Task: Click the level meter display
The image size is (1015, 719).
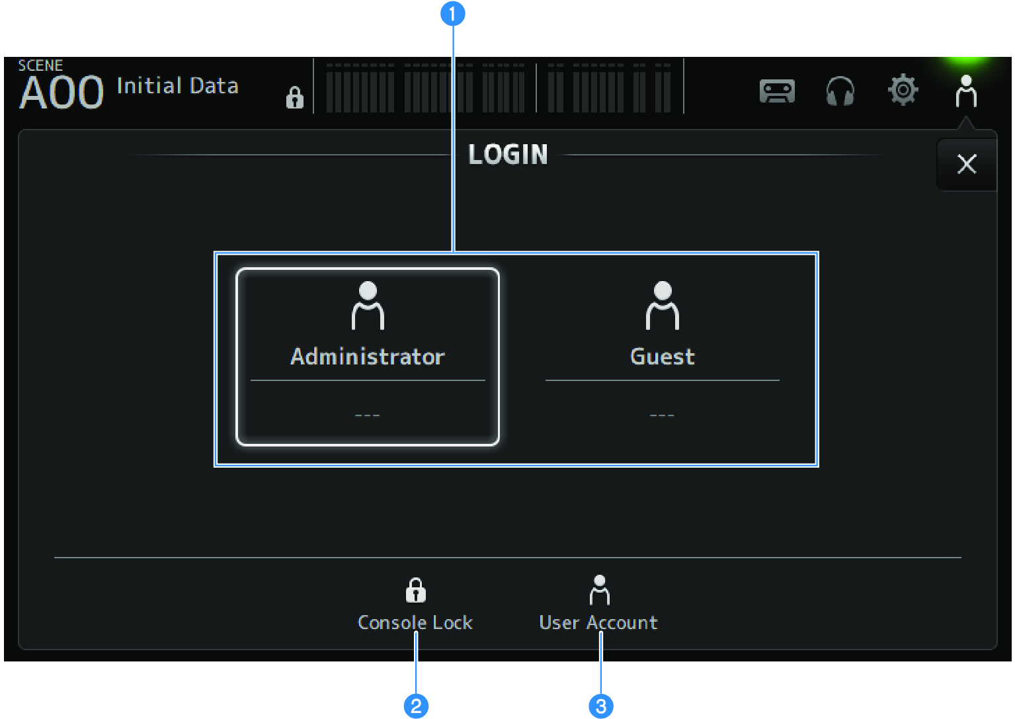Action: click(x=496, y=88)
